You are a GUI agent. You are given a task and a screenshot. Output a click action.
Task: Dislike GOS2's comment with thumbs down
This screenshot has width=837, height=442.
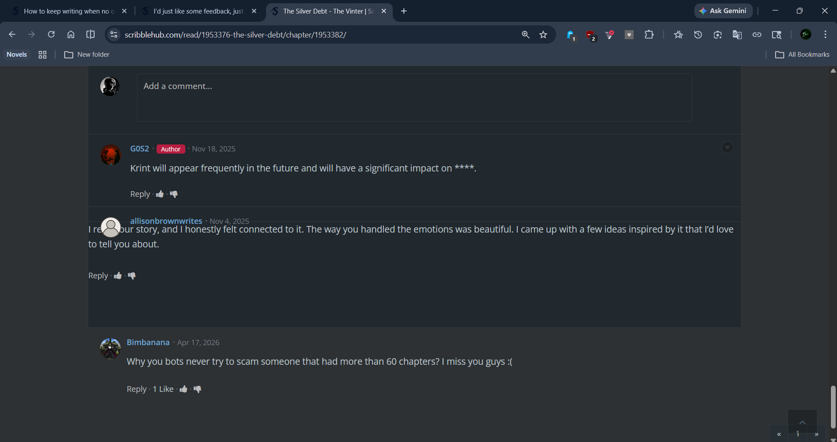tap(174, 194)
